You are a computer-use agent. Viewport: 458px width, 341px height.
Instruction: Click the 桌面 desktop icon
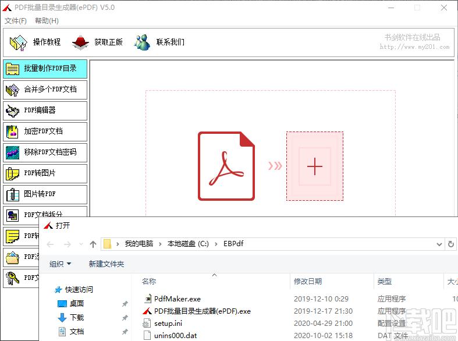coord(62,304)
